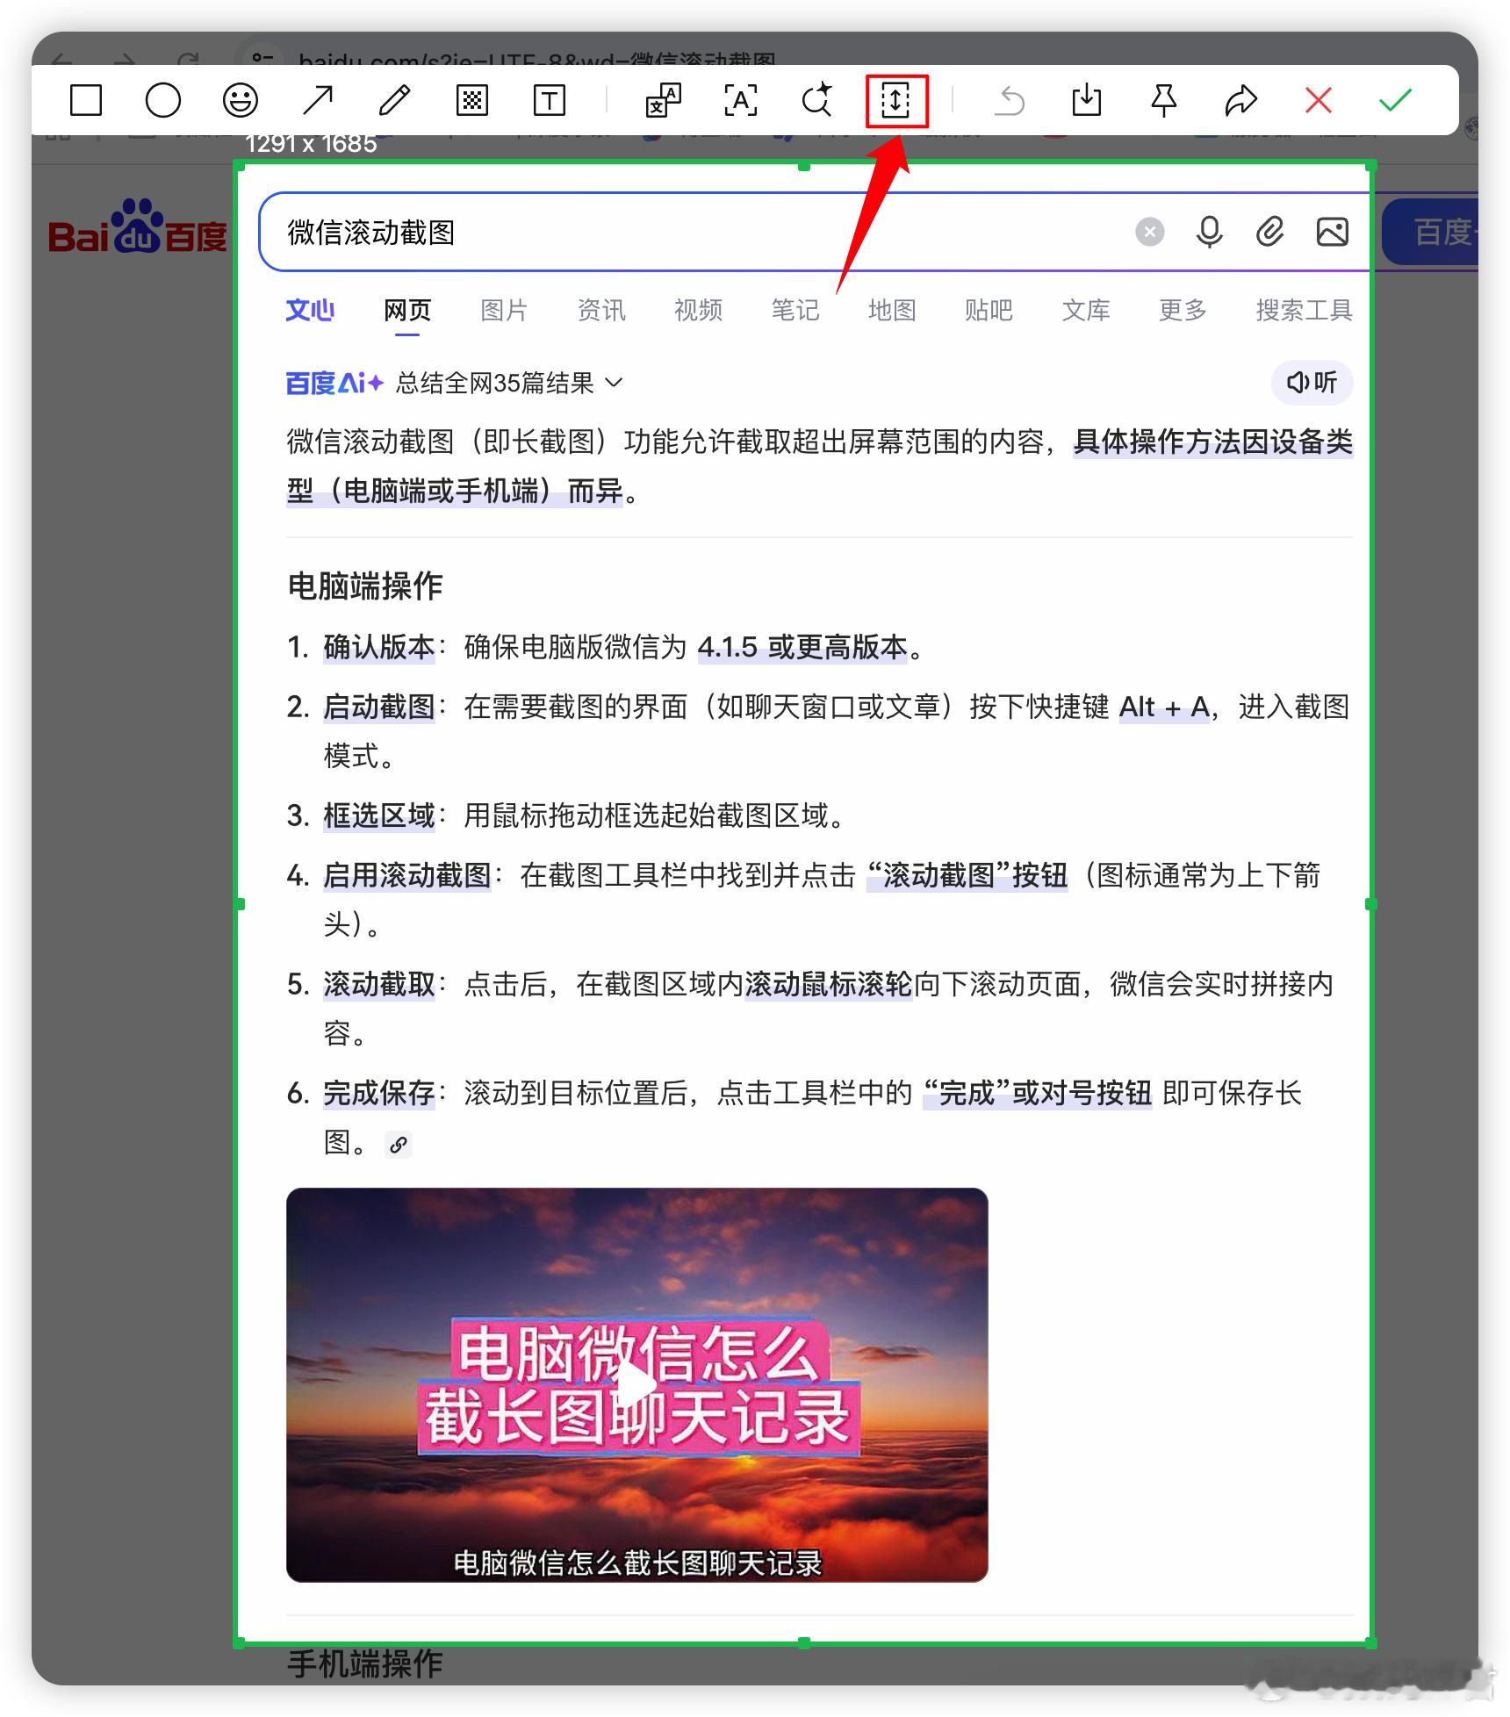Pin the screenshot to screen

pos(1163,100)
